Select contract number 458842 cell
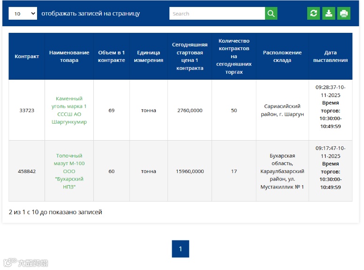364x270 pixels. [x=27, y=171]
